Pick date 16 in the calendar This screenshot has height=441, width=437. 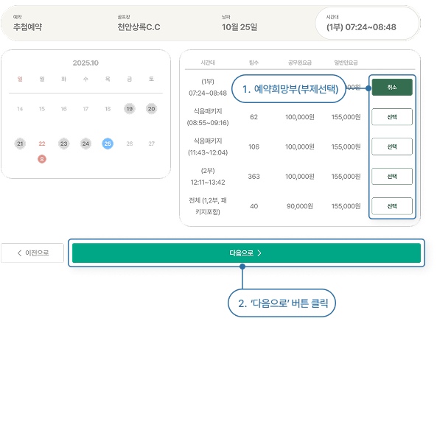64,109
